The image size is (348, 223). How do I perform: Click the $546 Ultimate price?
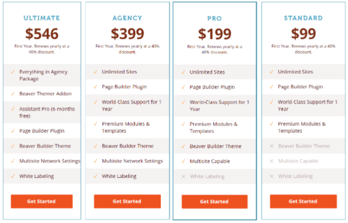click(x=42, y=34)
